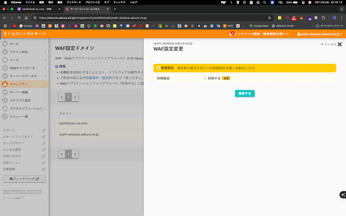Open 前提条件・設定例 link
Screen dimensions: 346x216
coord(100,78)
